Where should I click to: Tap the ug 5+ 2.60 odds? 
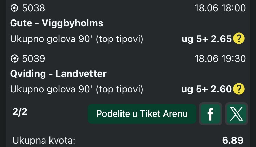207,89
